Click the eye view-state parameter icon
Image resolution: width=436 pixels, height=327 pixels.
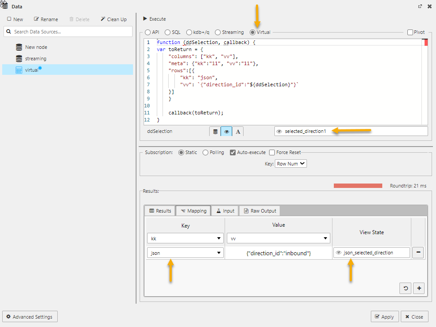coord(226,132)
